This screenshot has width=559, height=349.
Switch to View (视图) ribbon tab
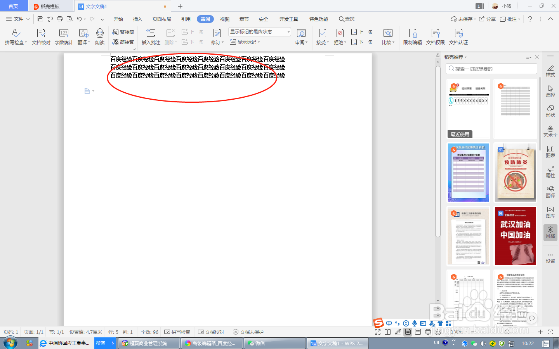tap(225, 19)
